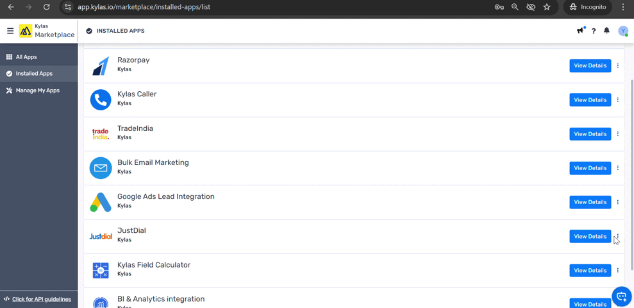Click the BI & Analytics integration title

coord(161,299)
